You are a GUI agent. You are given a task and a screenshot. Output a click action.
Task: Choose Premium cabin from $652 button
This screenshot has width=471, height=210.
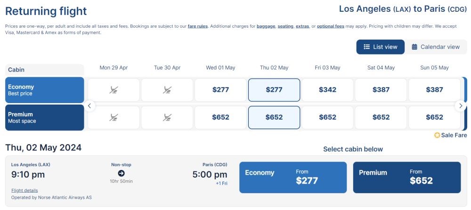click(407, 177)
